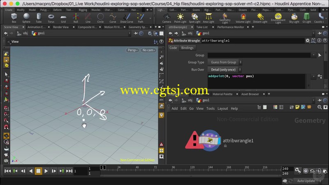329x185 pixels.
Task: Switch to the Material Palette tab
Action: click(x=222, y=94)
